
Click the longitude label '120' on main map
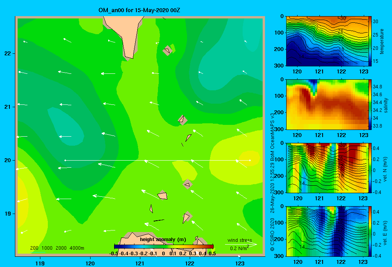(90, 263)
